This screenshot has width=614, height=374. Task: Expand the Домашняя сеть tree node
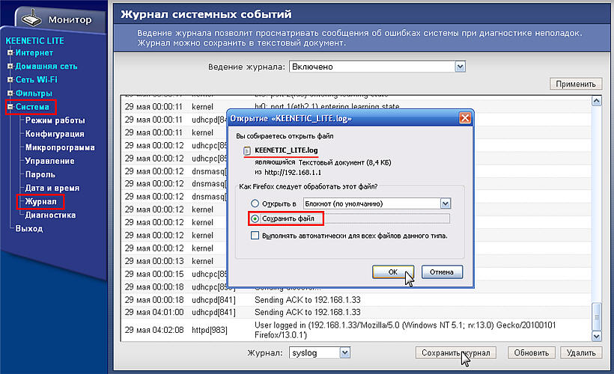(x=10, y=67)
